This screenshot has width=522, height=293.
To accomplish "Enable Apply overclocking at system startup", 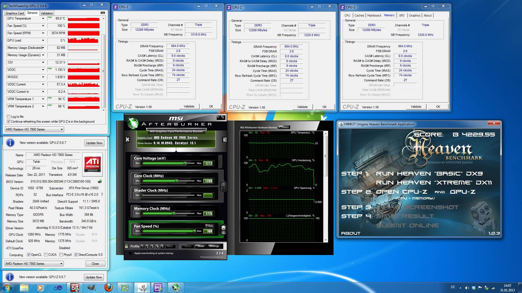I will 130,253.
